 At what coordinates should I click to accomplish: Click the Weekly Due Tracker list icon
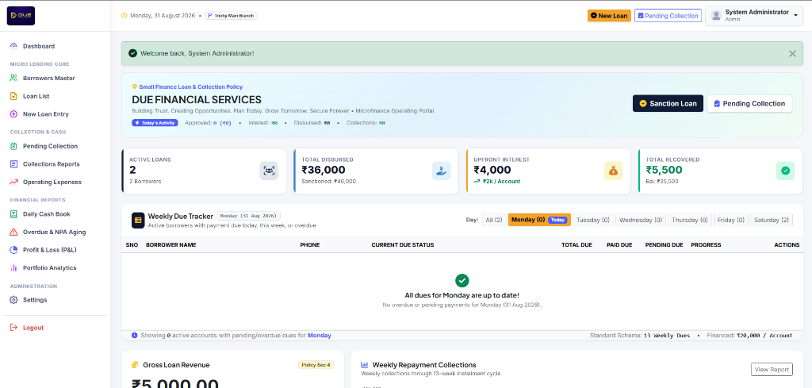[138, 220]
